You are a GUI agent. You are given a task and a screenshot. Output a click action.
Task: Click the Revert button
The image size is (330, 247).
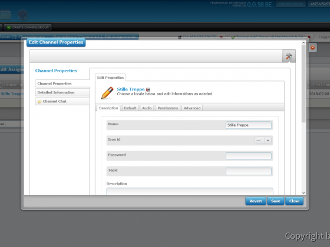tap(256, 201)
